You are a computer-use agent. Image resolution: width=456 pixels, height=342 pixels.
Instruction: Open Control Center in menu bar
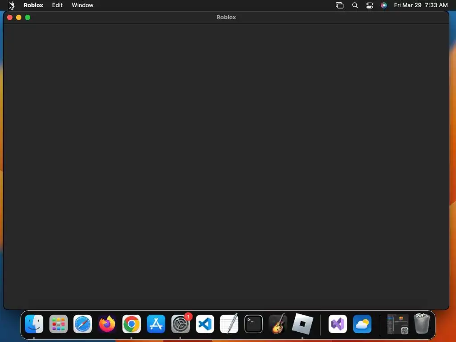point(369,5)
